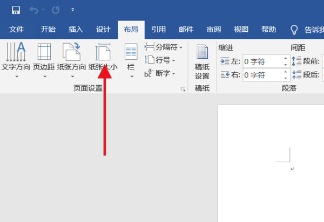Viewport: 324px width, 222px height.
Task: Expand the 断字 hyphenation dropdown
Action: 160,73
